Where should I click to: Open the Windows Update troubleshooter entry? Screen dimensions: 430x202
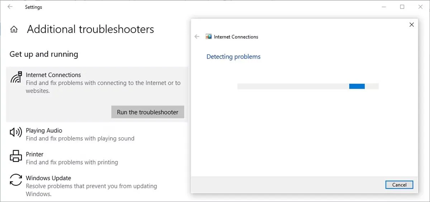(x=48, y=178)
